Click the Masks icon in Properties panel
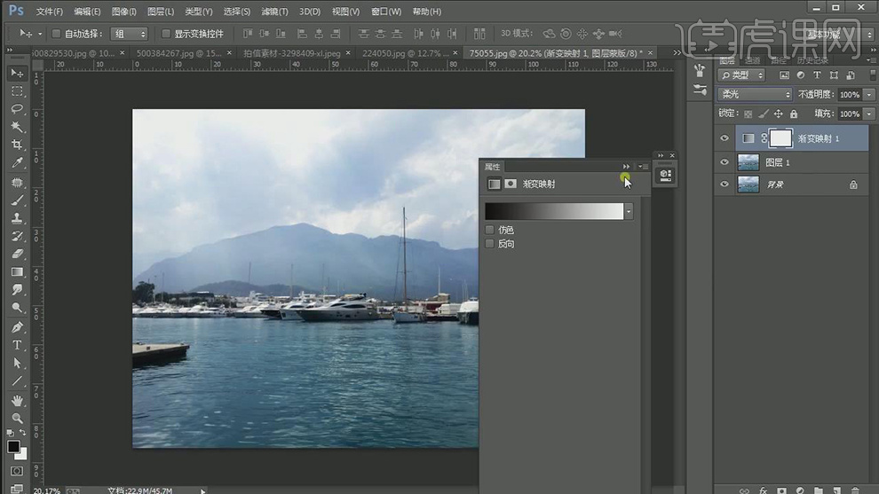Screen dimensions: 879x494 pos(511,184)
